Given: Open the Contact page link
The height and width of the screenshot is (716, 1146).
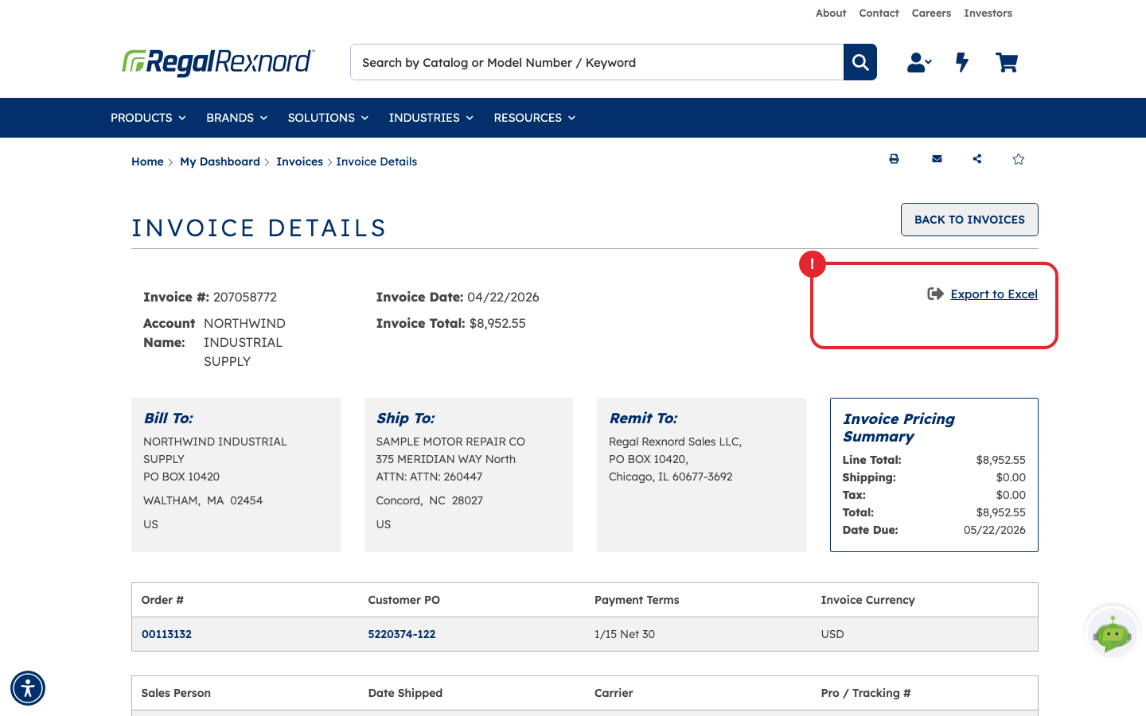Looking at the screenshot, I should pos(879,14).
